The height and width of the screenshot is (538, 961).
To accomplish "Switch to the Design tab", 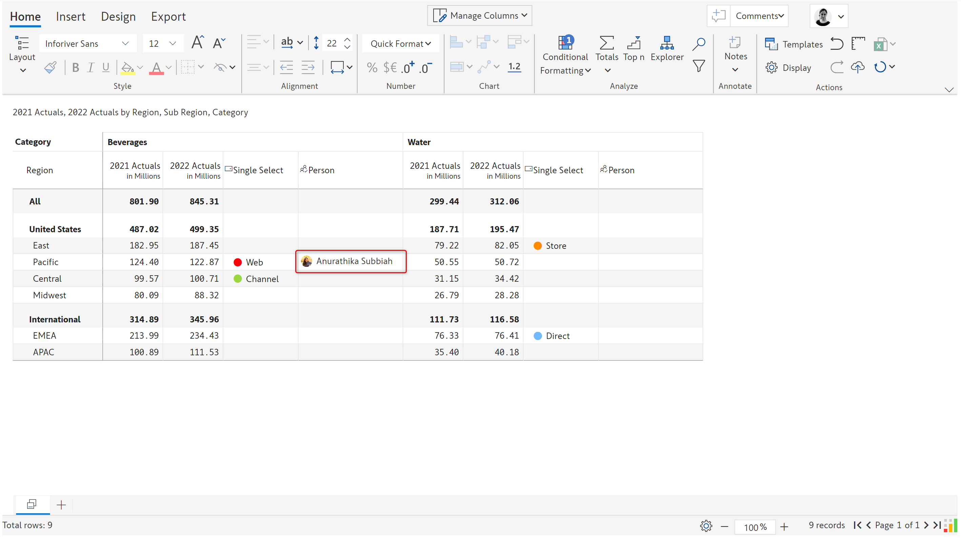I will pyautogui.click(x=118, y=16).
